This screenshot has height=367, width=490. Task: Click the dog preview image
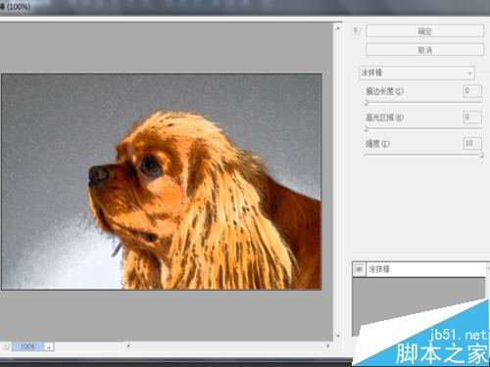pos(162,182)
